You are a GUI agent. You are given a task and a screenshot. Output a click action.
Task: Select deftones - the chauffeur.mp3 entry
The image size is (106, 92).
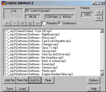52,58
